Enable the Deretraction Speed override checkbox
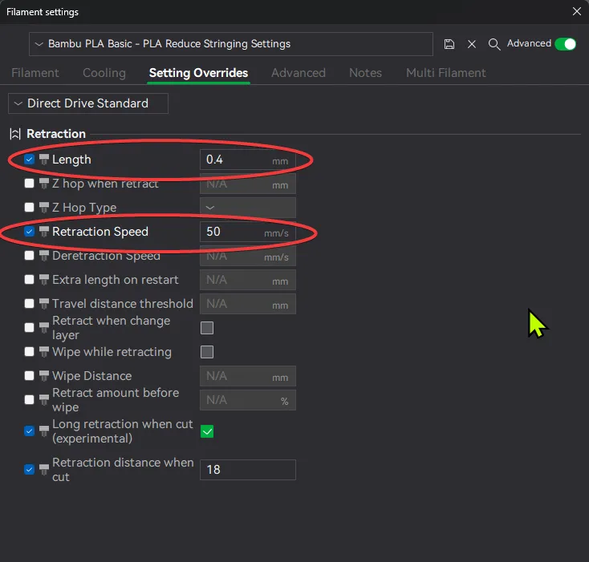This screenshot has width=589, height=562. coord(29,256)
